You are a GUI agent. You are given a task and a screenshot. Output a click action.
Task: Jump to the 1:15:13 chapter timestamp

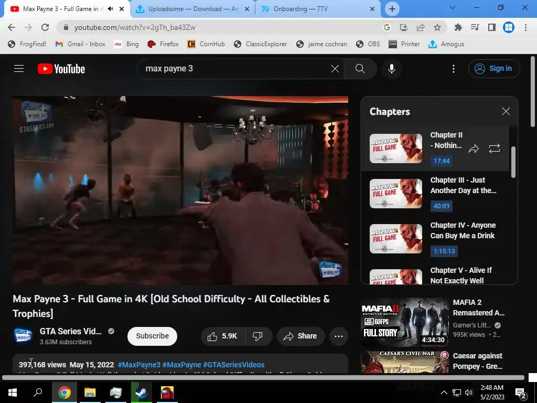click(x=444, y=251)
